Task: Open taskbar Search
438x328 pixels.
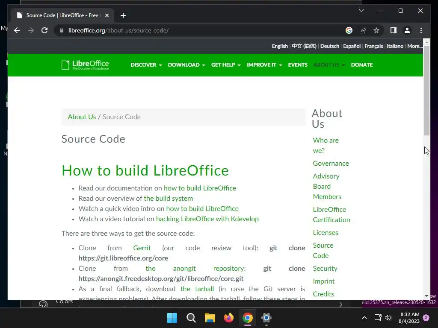Action: (x=191, y=318)
